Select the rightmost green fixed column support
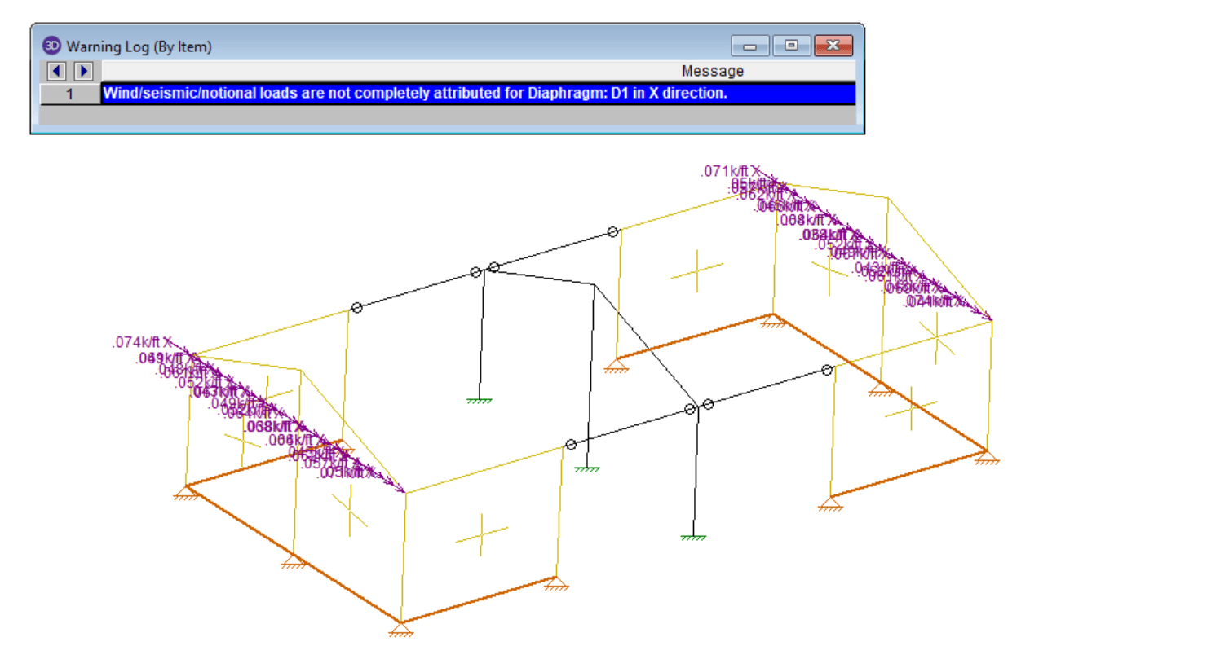Screen dimensions: 1220x668 point(692,538)
